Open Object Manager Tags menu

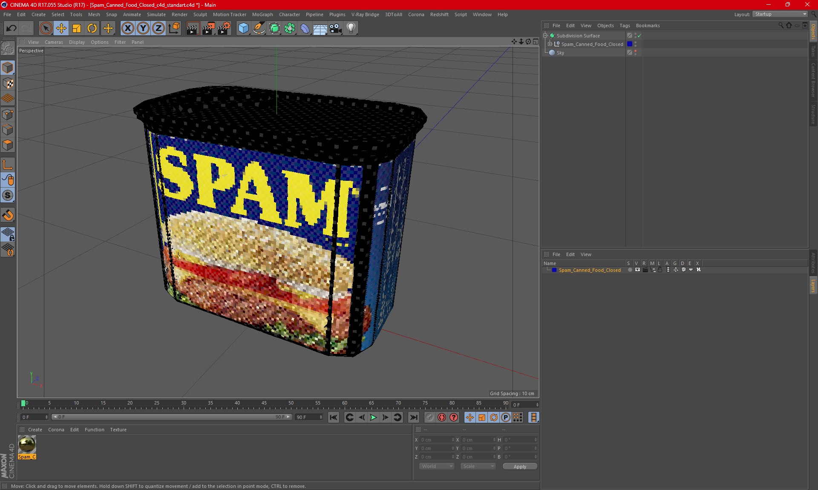coord(625,26)
